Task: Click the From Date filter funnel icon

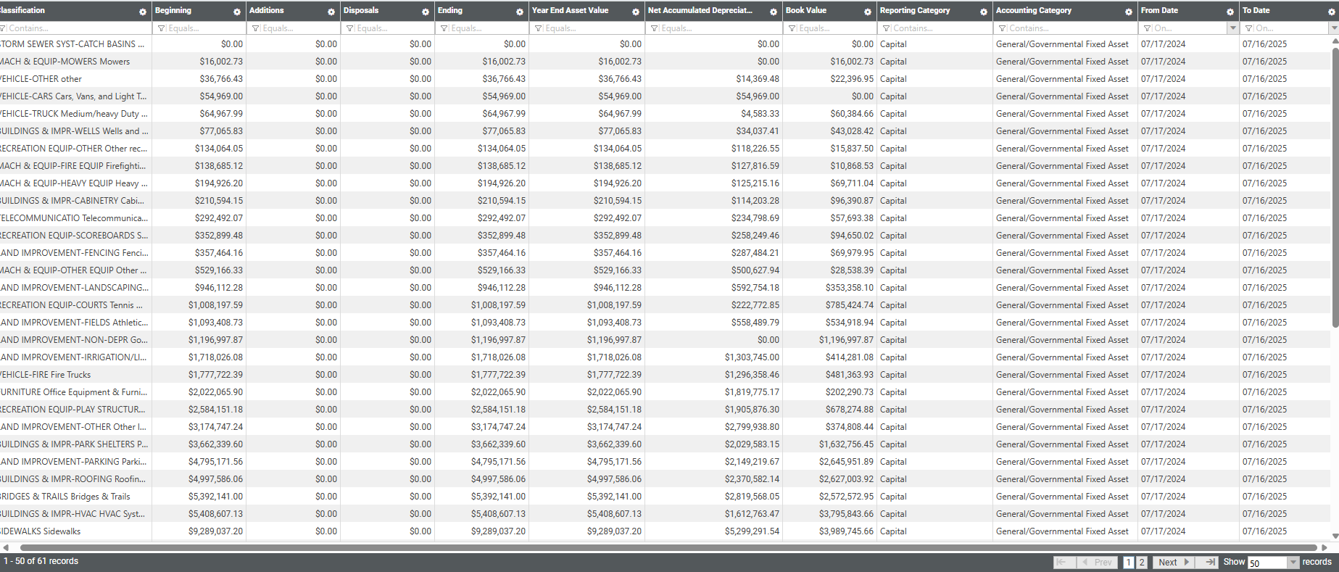Action: 1147,28
